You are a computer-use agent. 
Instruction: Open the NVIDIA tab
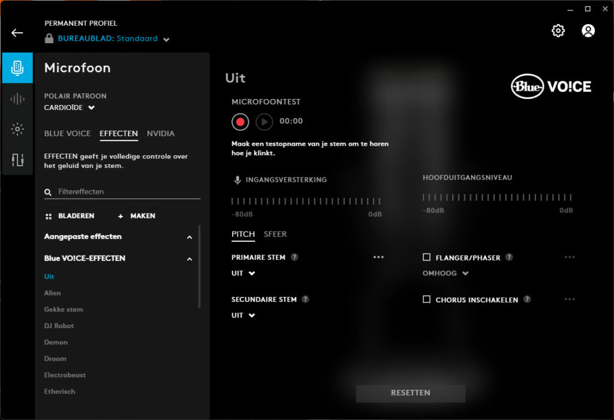pyautogui.click(x=161, y=133)
